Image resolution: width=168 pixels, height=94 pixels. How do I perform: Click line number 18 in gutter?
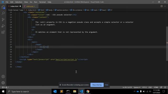click(11, 22)
